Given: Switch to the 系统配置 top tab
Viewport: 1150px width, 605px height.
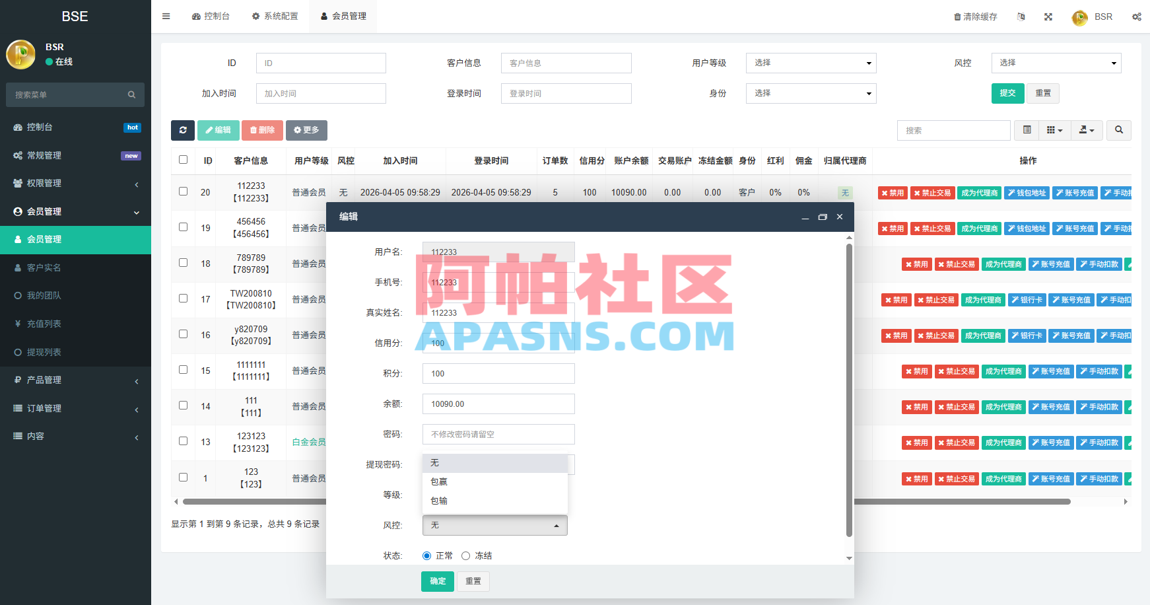Looking at the screenshot, I should click(275, 17).
